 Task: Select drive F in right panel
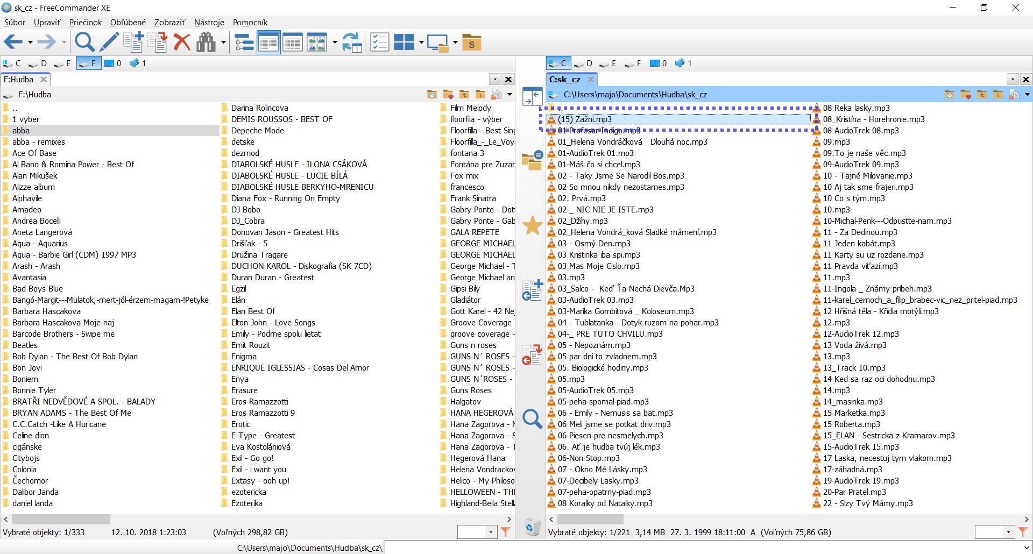pos(633,63)
